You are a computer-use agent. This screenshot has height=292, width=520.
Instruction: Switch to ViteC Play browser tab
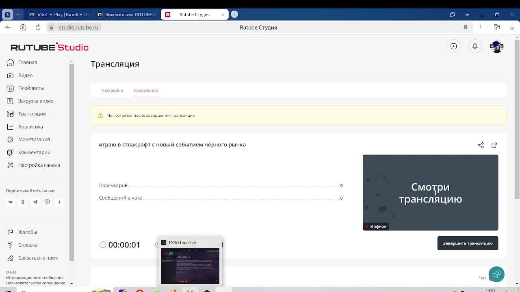click(60, 15)
